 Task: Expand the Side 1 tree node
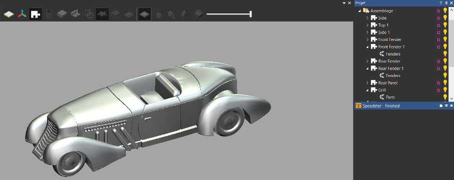[367, 32]
